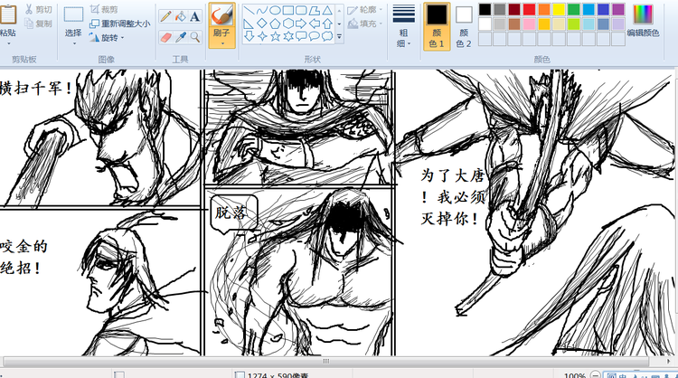Expand the Rotate (旋转) dropdown
678x378 pixels.
pos(108,38)
